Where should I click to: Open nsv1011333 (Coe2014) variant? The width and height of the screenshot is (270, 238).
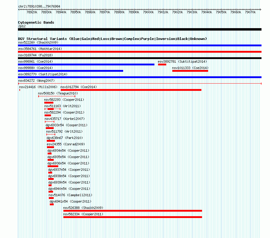190,68
